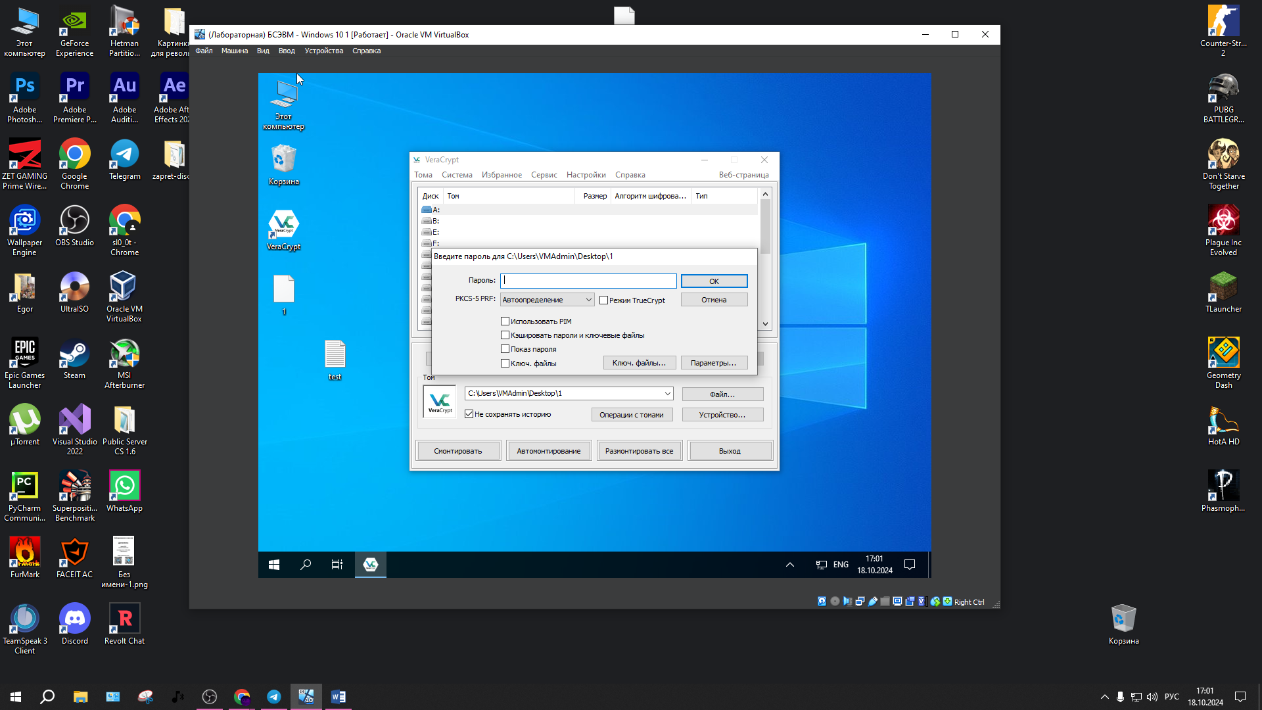1262x710 pixels.
Task: Open Adobe Photoshop desktop shortcut
Action: [x=24, y=98]
